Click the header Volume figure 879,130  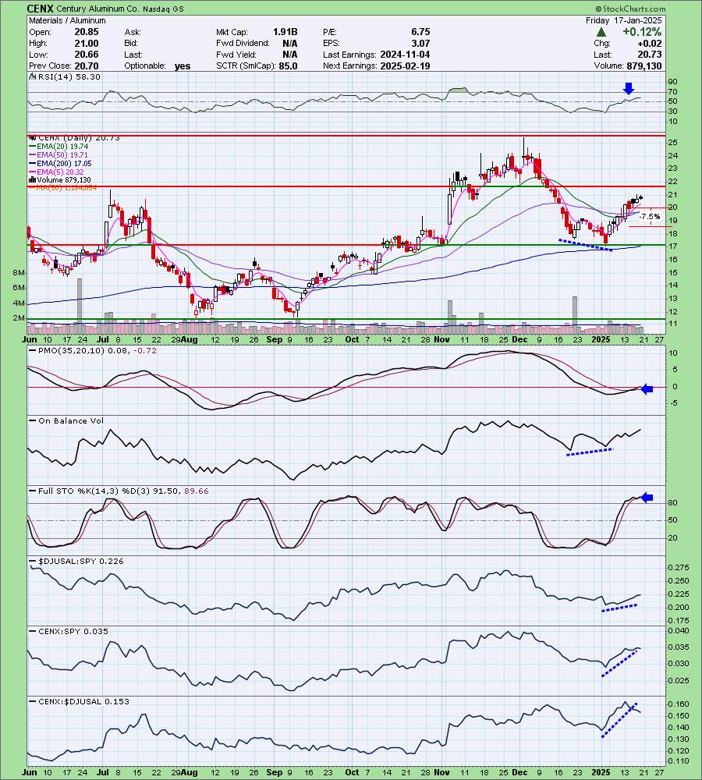[645, 66]
